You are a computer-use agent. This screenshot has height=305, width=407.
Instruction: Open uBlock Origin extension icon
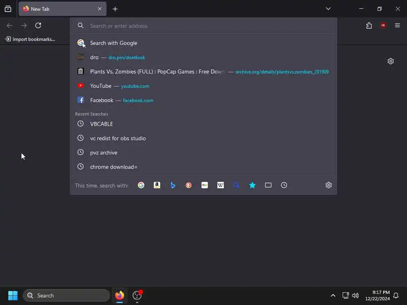(383, 25)
